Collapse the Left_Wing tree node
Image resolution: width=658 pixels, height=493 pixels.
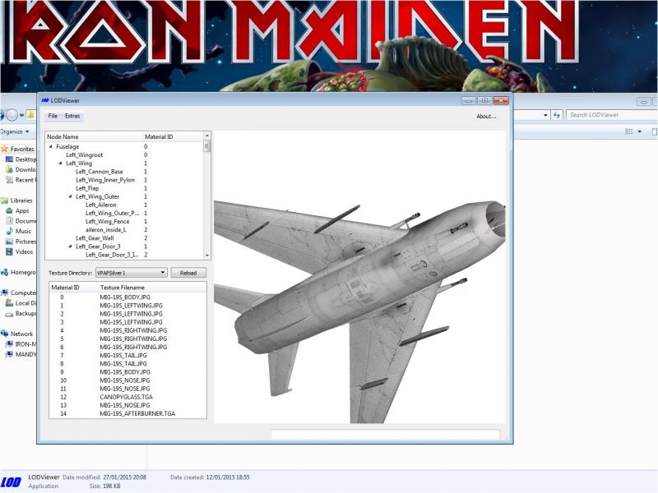click(60, 163)
